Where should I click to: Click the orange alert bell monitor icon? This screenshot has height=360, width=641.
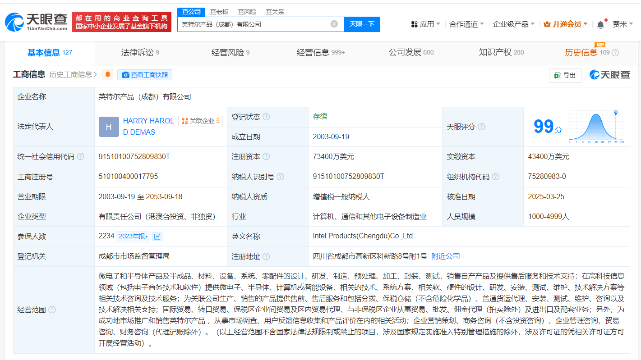(x=108, y=75)
